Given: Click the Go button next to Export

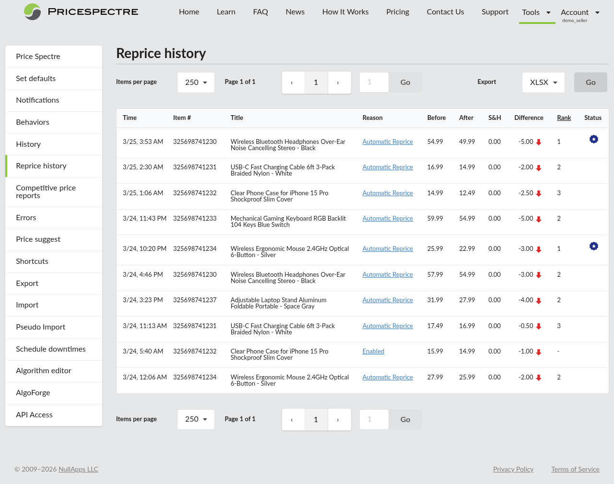Looking at the screenshot, I should (x=590, y=82).
